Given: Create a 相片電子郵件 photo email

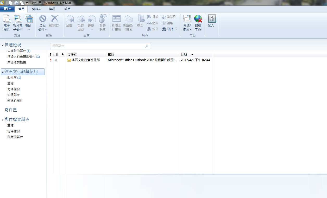Looking at the screenshot, I should pos(18,23).
